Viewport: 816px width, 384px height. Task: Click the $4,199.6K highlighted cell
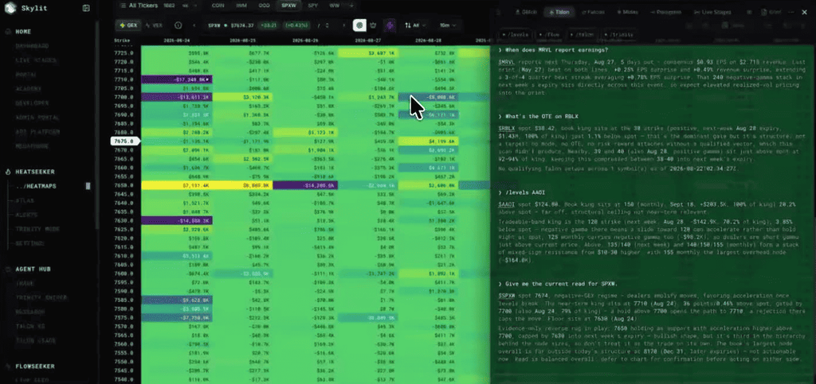428,141
